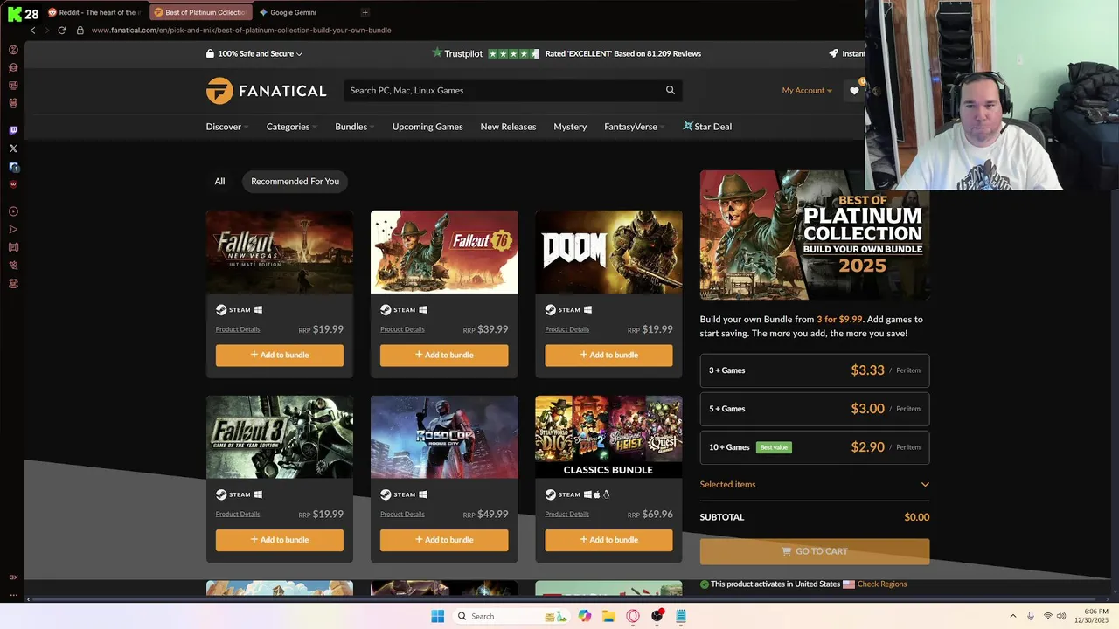Click the padlock site info icon

pyautogui.click(x=80, y=30)
